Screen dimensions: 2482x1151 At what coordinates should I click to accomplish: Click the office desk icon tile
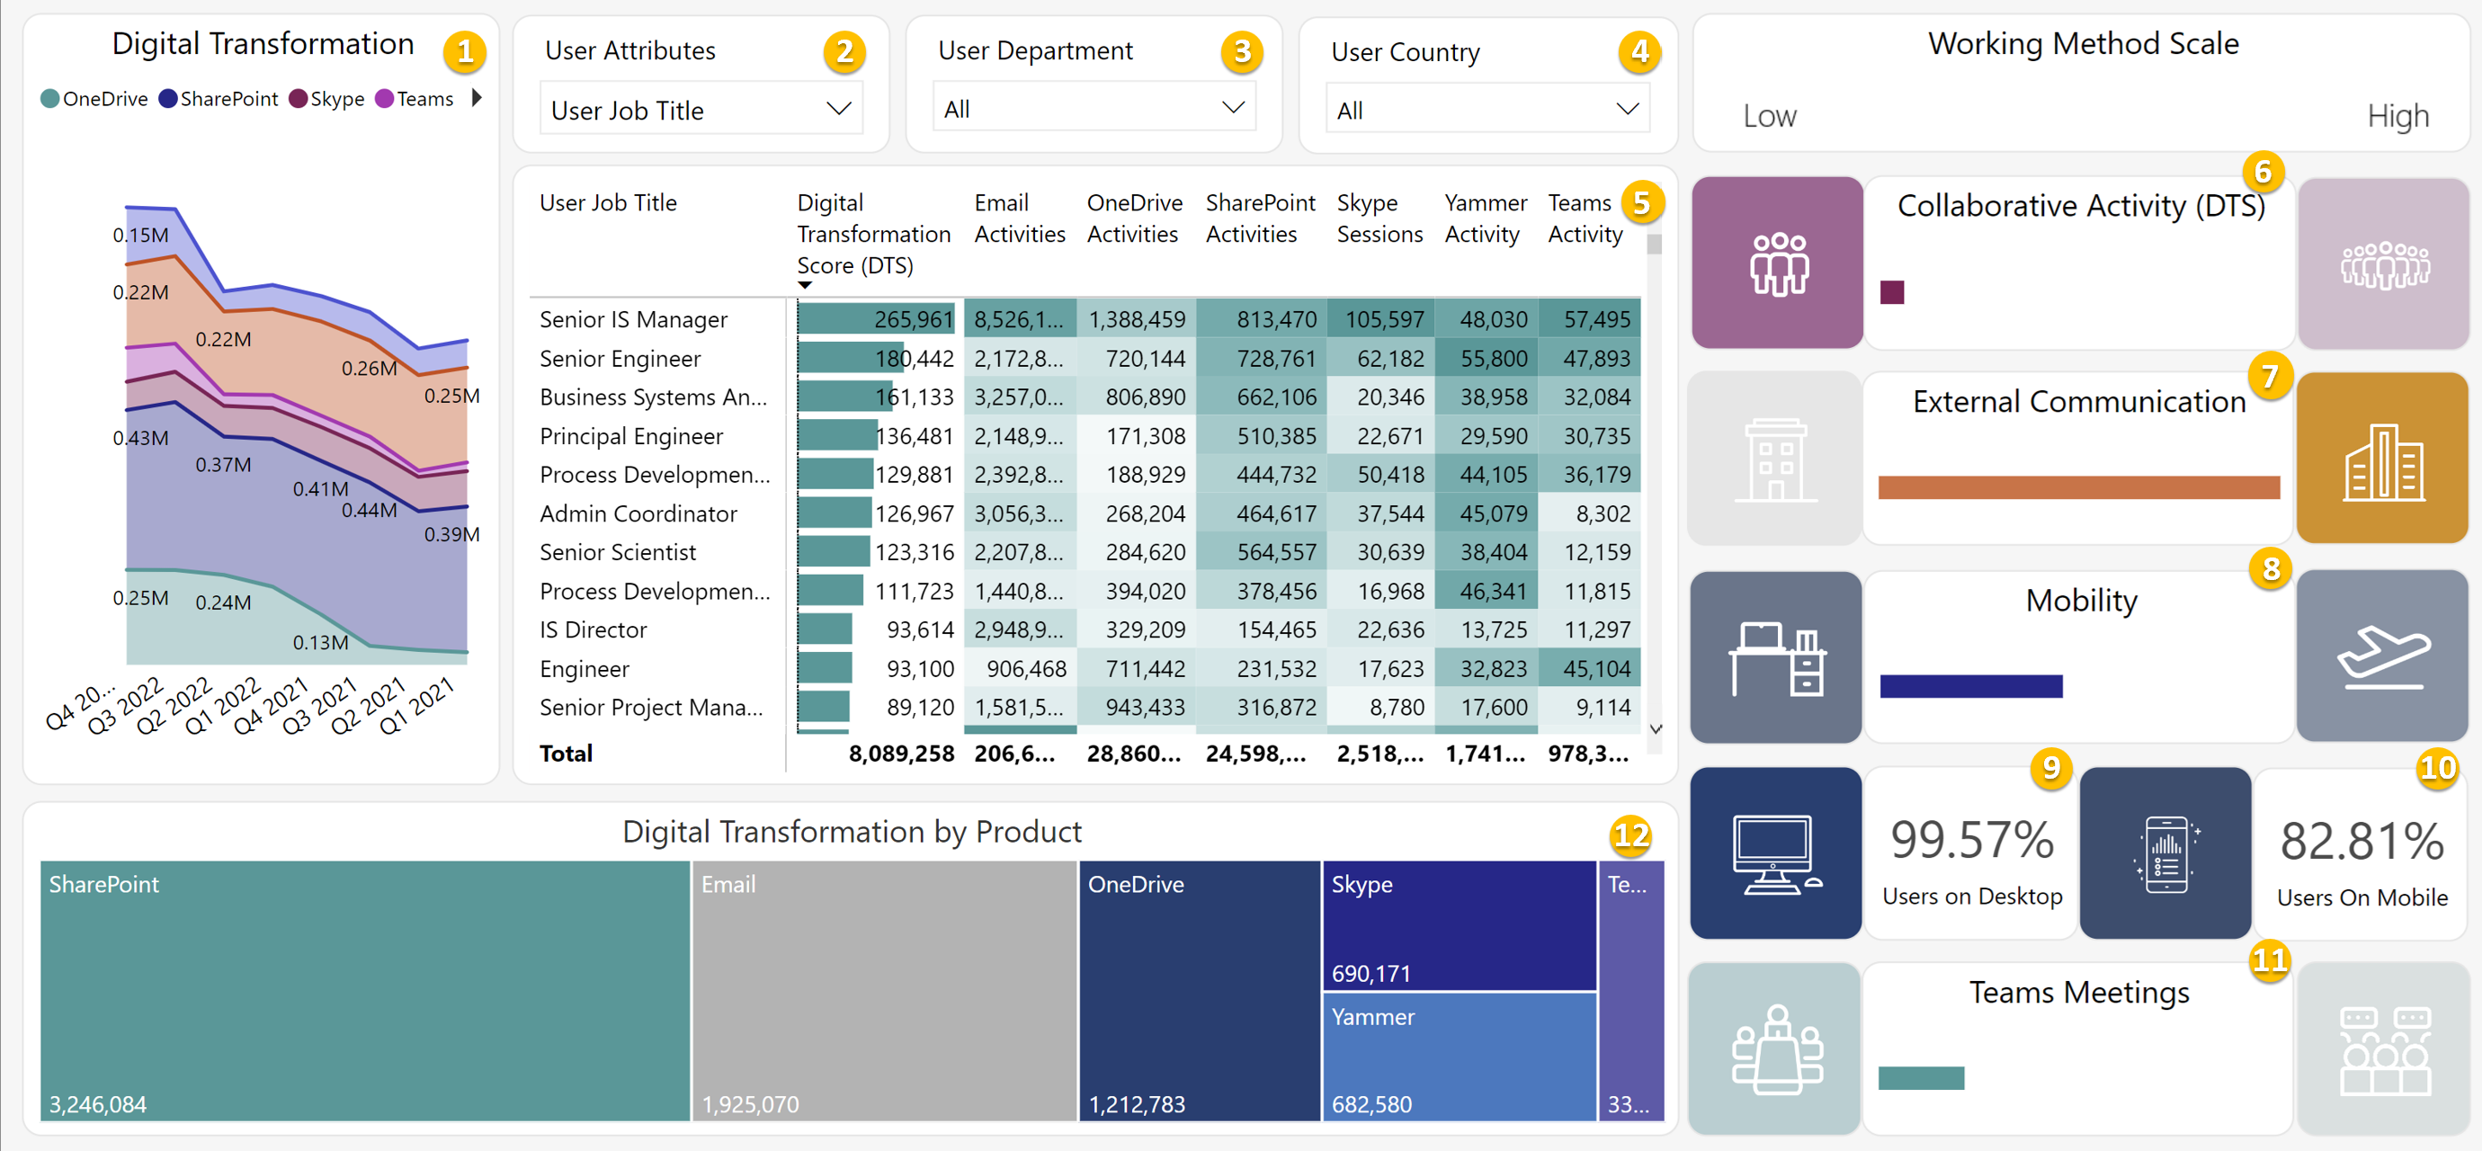tap(1776, 657)
